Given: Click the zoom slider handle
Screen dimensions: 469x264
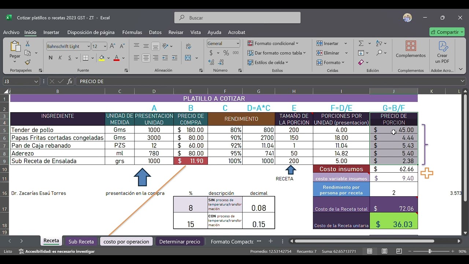Looking at the screenshot, I should (x=430, y=251).
